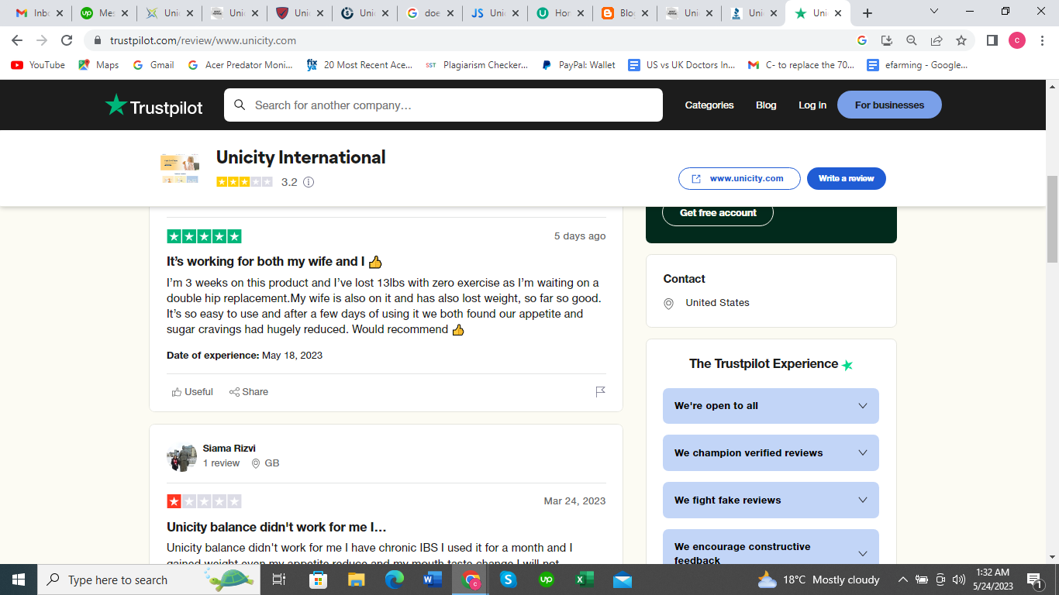Reload the current page
Screen dimensions: 1059x595
[x=67, y=40]
